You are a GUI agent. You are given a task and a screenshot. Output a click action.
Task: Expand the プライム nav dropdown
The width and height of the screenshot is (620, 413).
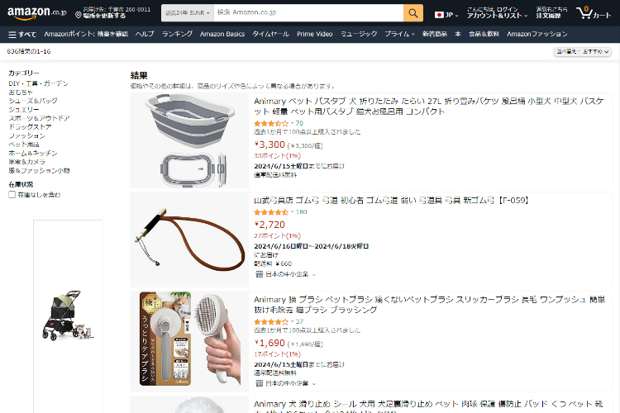tap(400, 35)
